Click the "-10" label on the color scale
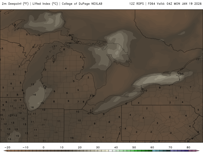This screenshot has height=152, width=203. point(25,147)
